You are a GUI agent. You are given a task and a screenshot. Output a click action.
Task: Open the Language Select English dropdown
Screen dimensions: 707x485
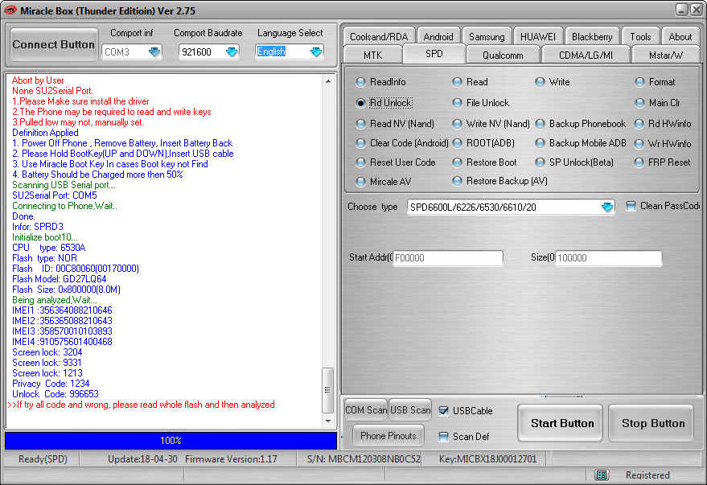316,51
